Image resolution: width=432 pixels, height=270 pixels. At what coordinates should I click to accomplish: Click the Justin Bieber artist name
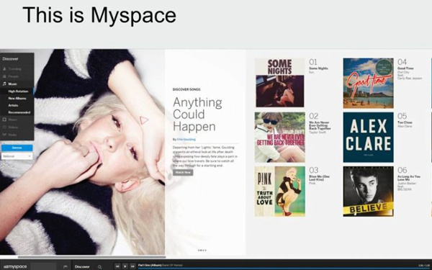point(407,183)
